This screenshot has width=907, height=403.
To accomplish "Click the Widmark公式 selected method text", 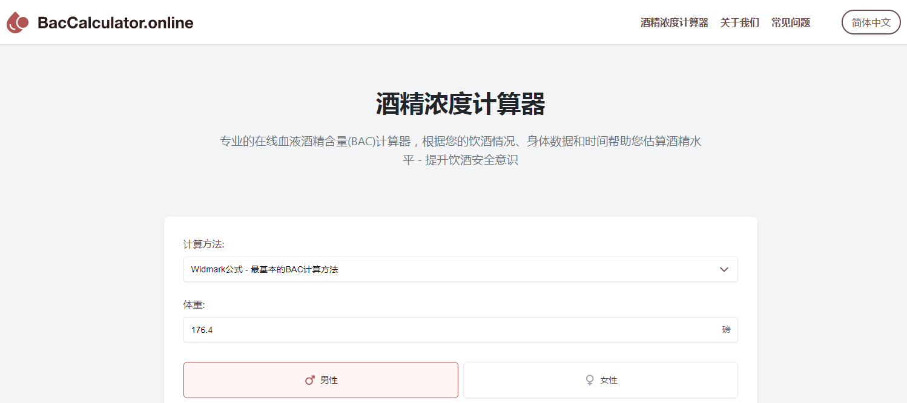I will [265, 269].
